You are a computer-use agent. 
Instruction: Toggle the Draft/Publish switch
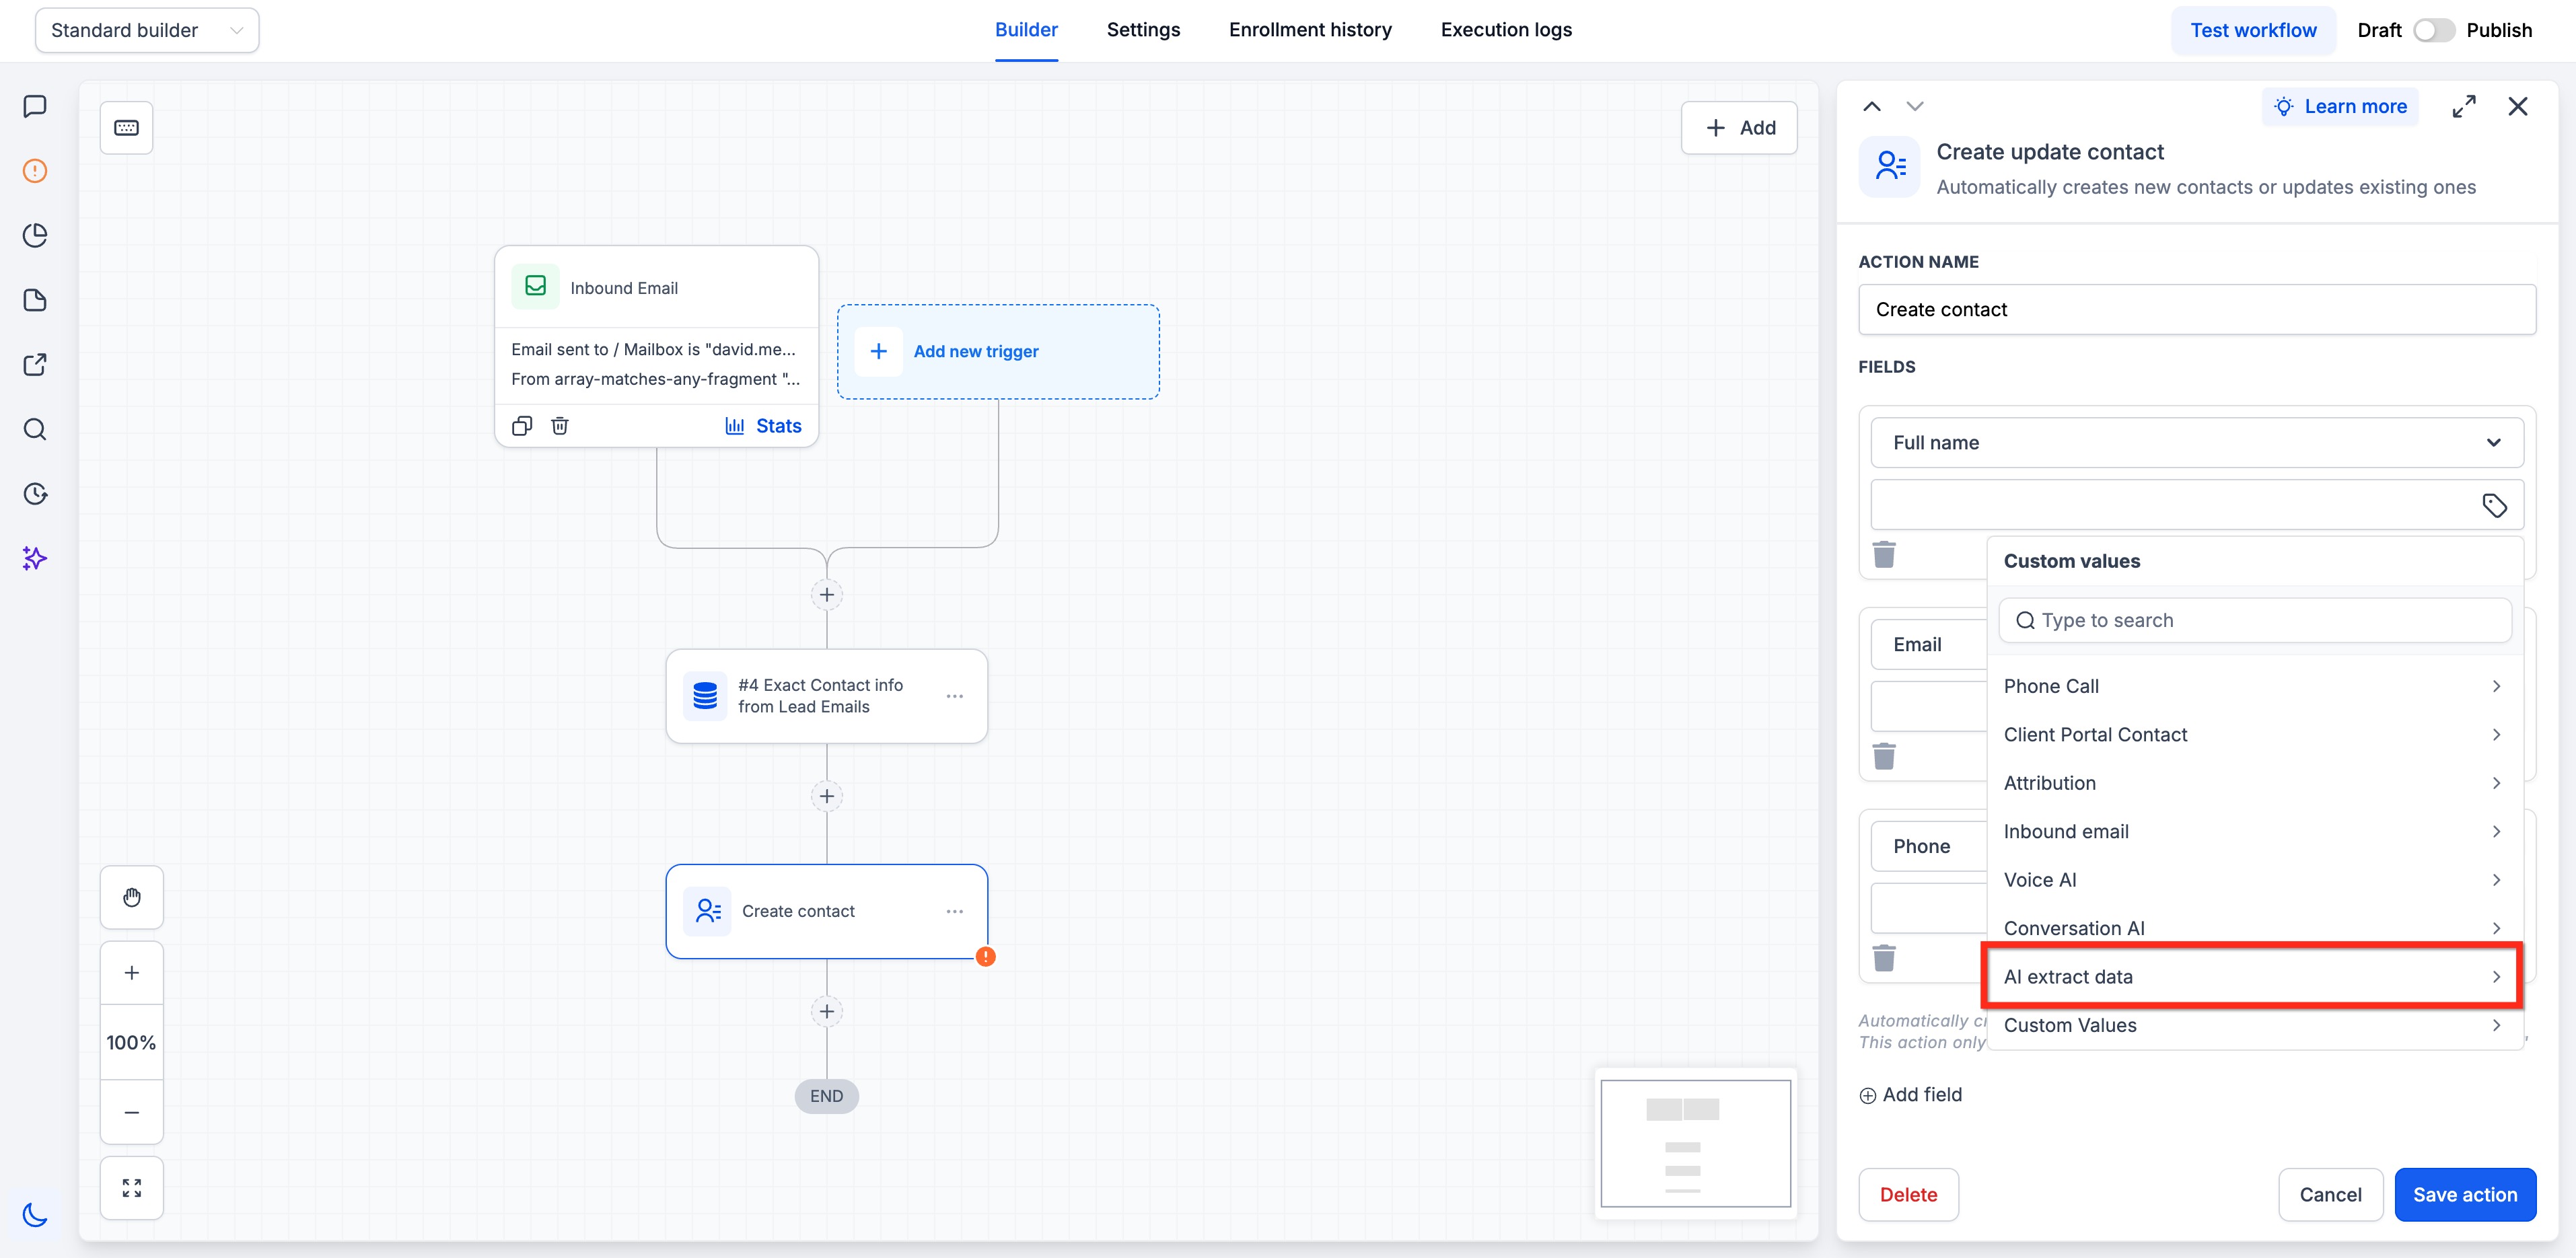pos(2434,30)
